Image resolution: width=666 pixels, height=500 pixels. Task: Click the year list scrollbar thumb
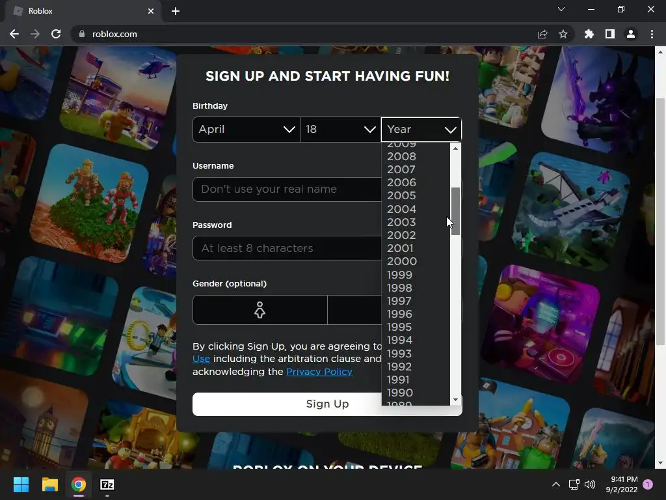click(x=455, y=211)
